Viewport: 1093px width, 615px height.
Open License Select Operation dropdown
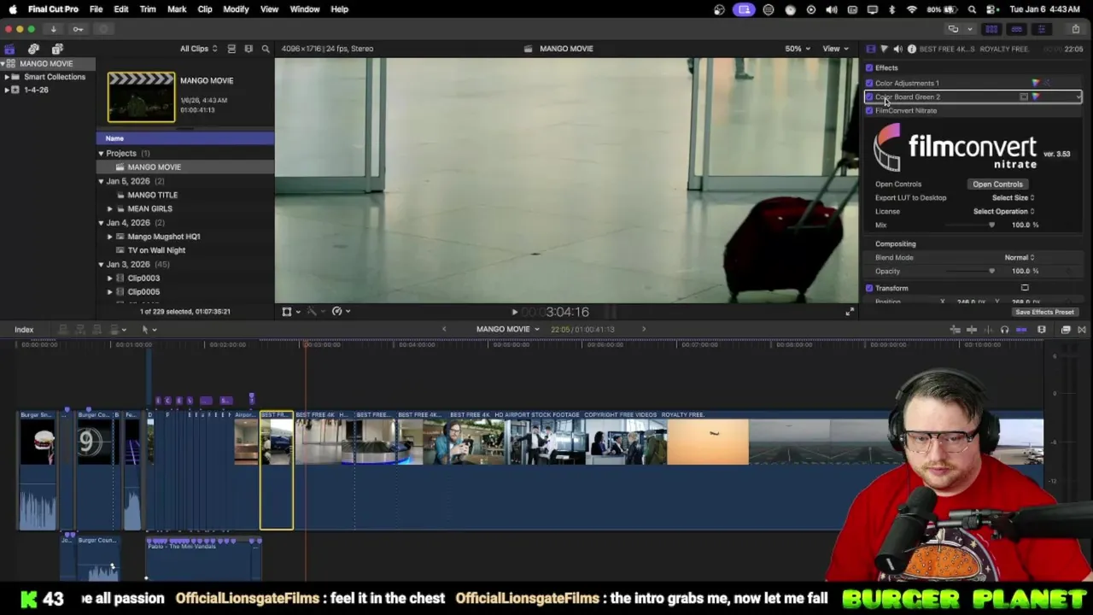point(1003,211)
